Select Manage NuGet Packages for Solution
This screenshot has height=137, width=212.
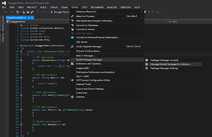(x=170, y=64)
